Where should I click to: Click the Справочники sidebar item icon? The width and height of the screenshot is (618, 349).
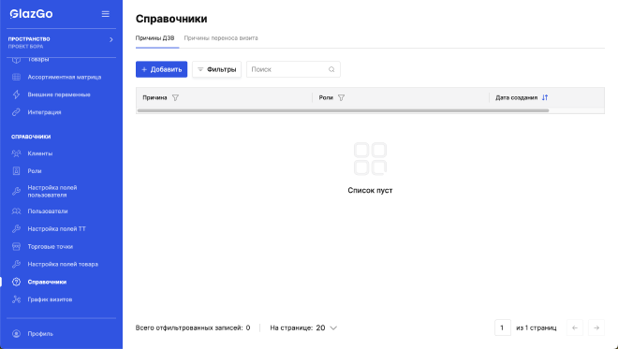[x=16, y=282]
